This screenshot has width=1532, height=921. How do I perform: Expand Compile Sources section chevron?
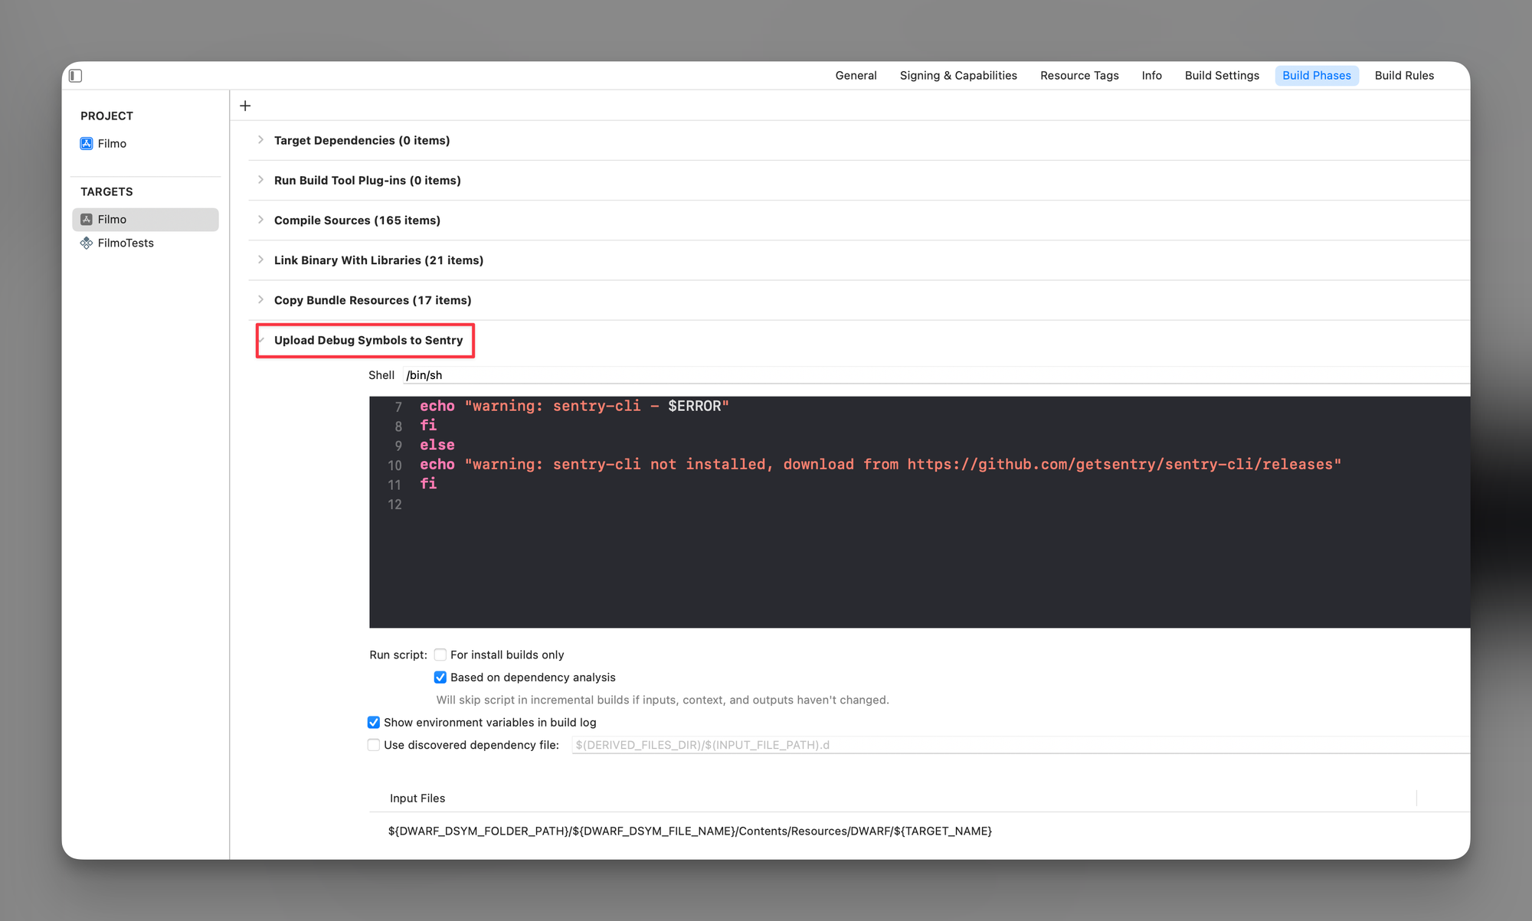tap(260, 220)
